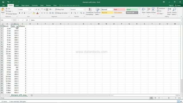Click the Increase Indent icon

(53, 13)
